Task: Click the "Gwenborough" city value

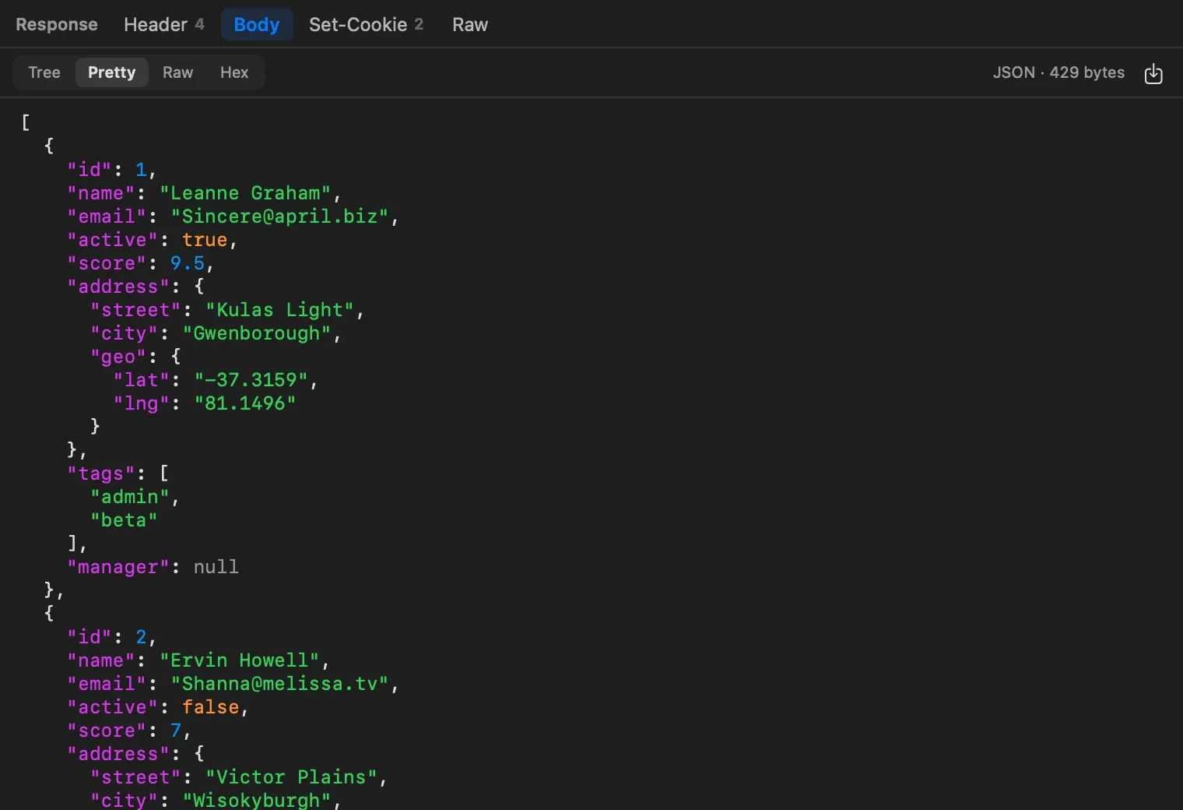Action: pos(257,333)
